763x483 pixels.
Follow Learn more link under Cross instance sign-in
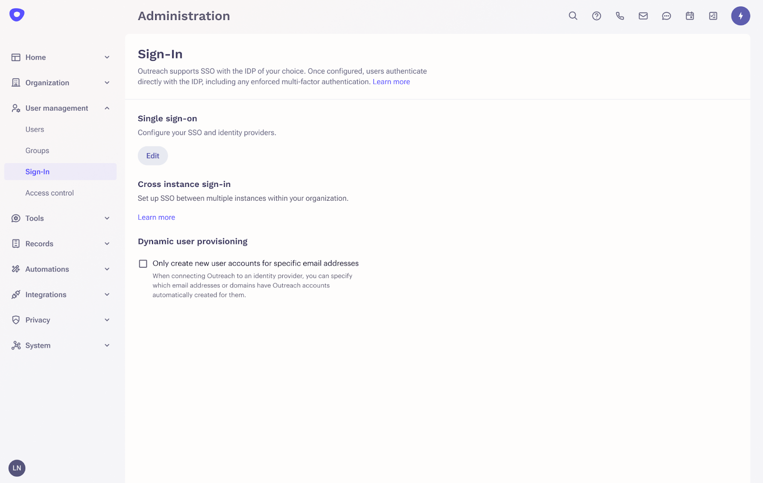tap(156, 217)
